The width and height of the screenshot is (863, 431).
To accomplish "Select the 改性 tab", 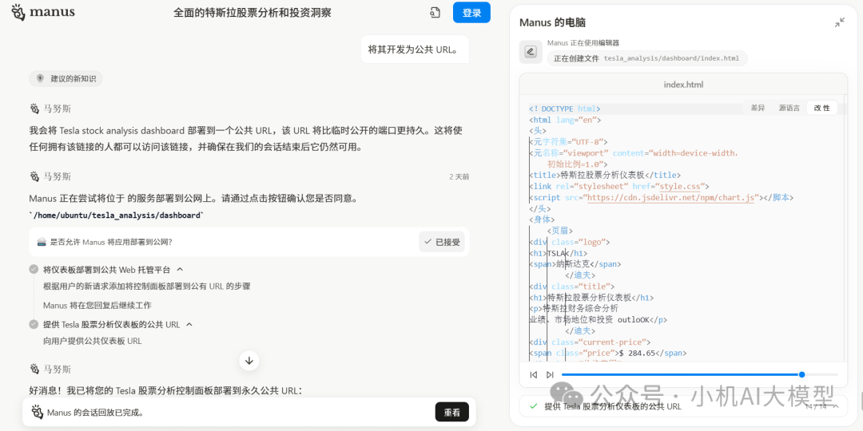I will (821, 108).
